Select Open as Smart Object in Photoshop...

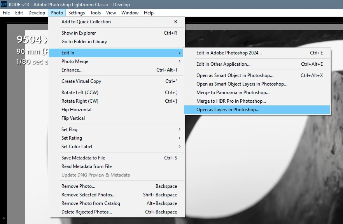click(257, 75)
